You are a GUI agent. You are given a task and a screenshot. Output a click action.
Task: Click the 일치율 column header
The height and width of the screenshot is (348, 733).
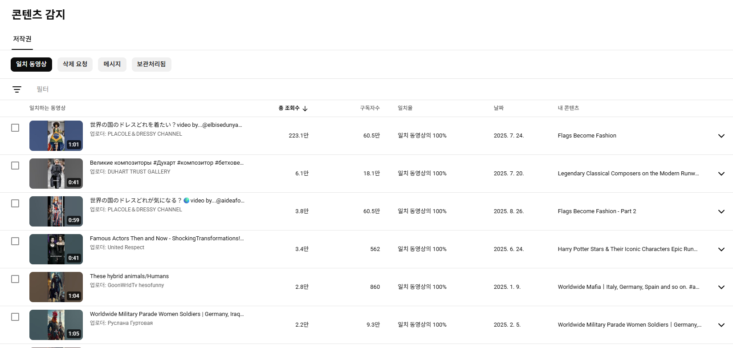point(405,108)
